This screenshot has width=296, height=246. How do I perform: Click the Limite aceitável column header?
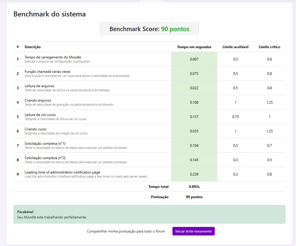point(235,47)
